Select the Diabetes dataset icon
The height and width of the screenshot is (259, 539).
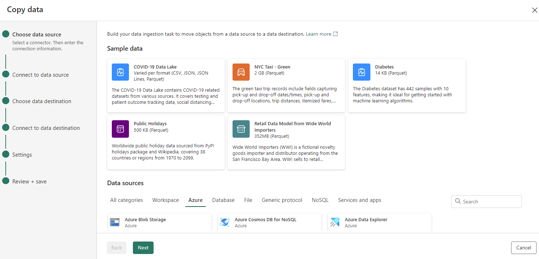[x=361, y=72]
